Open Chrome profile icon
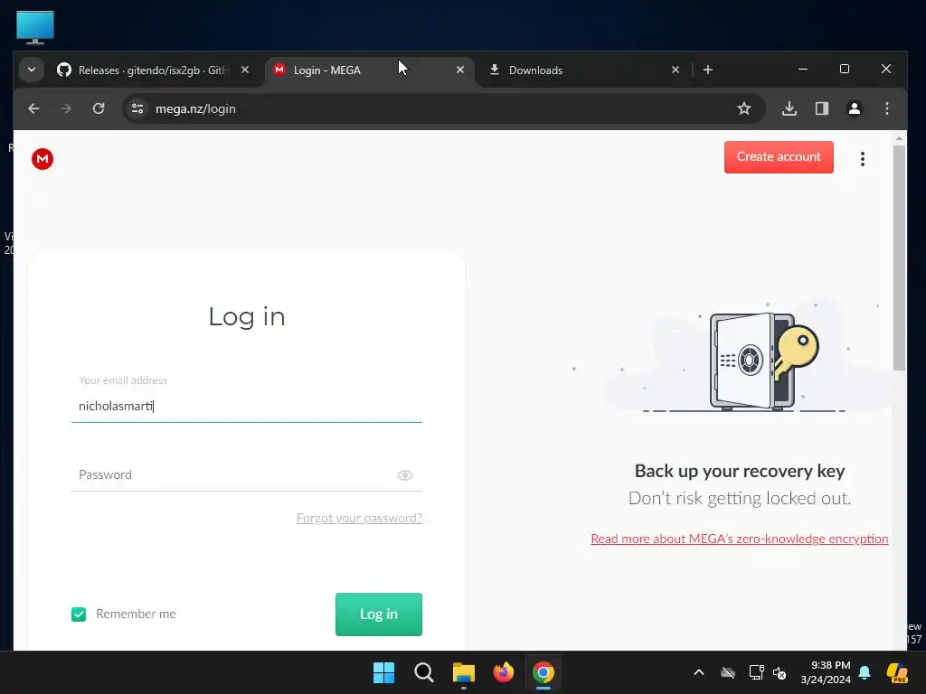 pyautogui.click(x=854, y=108)
